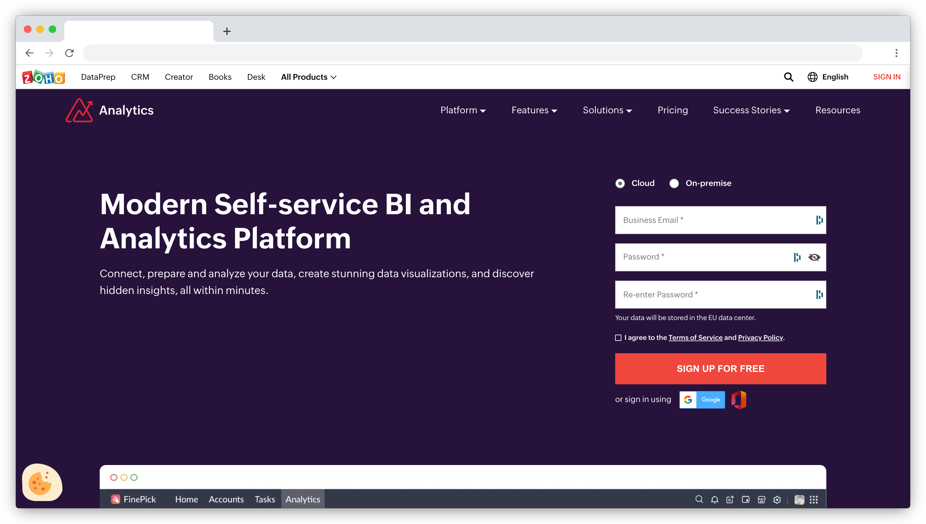Screen dimensions: 926x524
Task: Open the Pricing page
Action: tap(673, 110)
